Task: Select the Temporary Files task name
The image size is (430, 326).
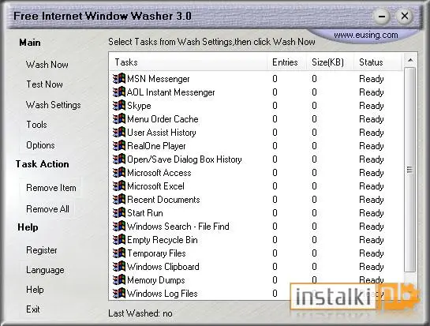Action: point(156,254)
